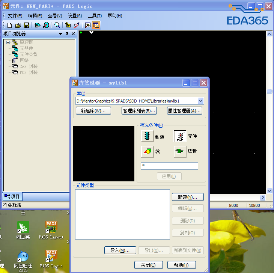This screenshot has height=273, width=274.
Task: Open the 帮助(H) menu
Action: pos(115,16)
